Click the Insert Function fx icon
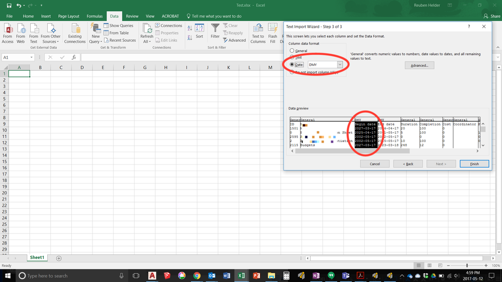Viewport: 502px width, 282px height. click(x=74, y=57)
